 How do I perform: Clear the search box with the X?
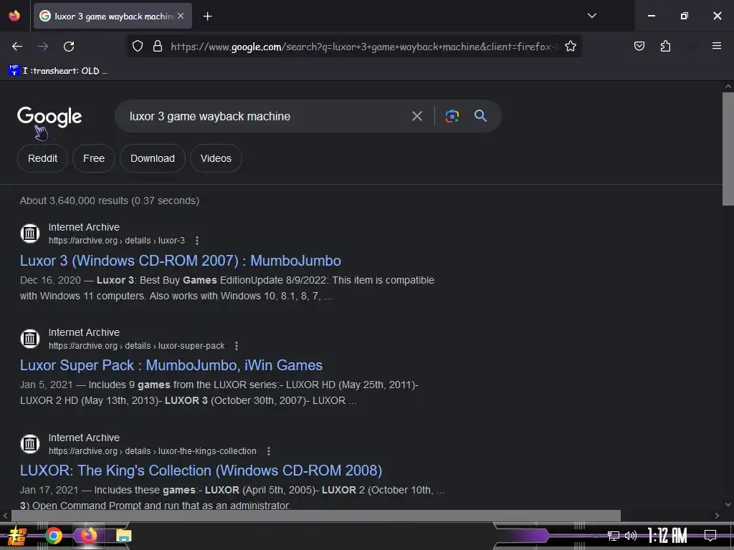tap(416, 116)
